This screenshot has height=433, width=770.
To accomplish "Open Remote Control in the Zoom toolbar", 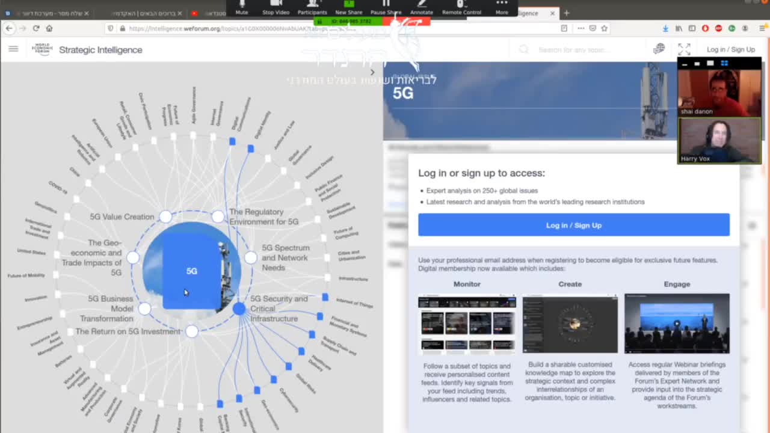I will pos(461,7).
